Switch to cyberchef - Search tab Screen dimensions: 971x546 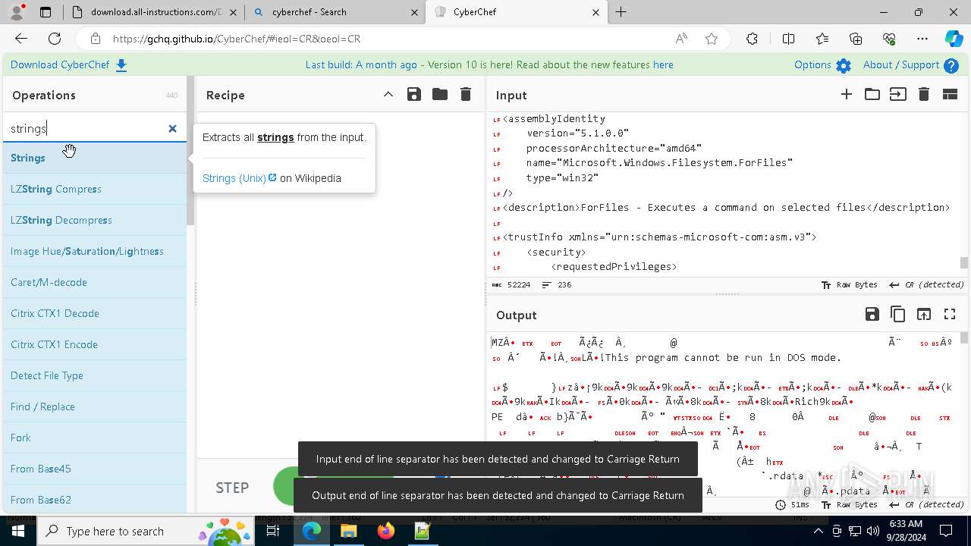click(x=335, y=12)
